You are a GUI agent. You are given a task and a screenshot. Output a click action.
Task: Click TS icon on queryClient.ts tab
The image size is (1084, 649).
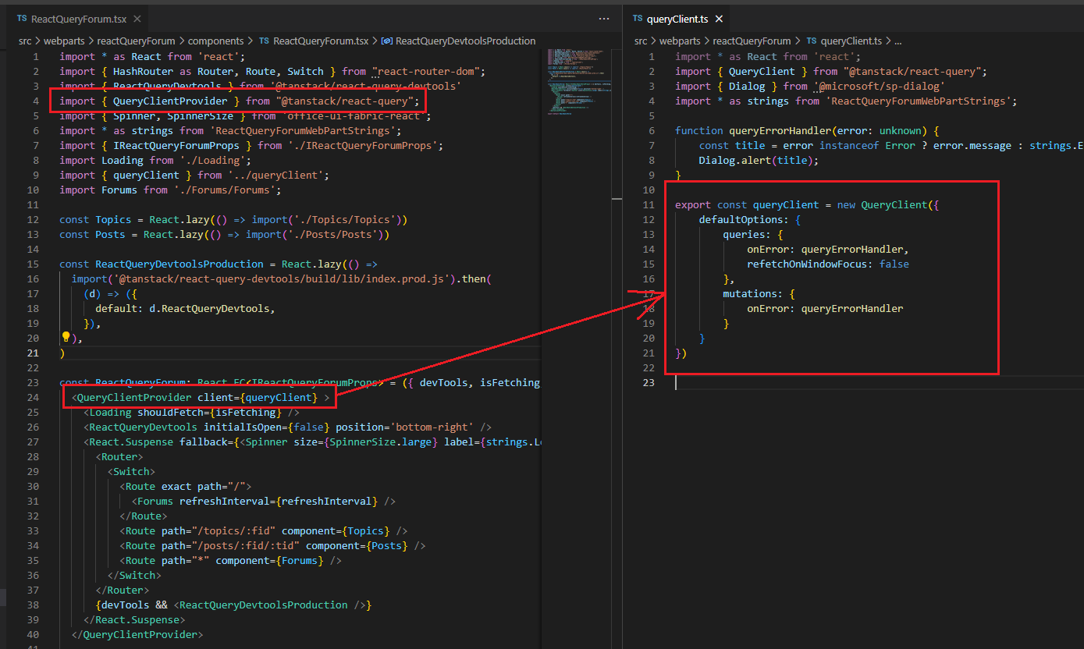pos(638,19)
